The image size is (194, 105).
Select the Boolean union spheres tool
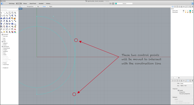(4, 18)
